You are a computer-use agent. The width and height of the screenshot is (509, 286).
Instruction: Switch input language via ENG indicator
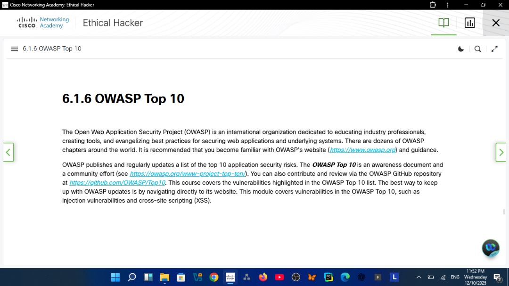click(455, 277)
